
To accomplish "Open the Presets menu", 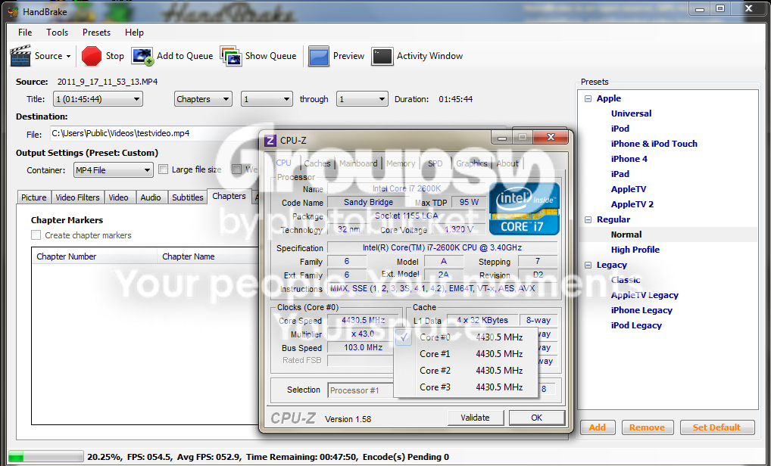I will click(96, 33).
